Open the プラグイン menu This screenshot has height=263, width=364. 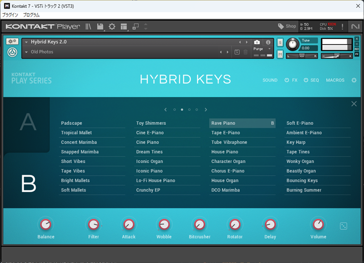[10, 15]
